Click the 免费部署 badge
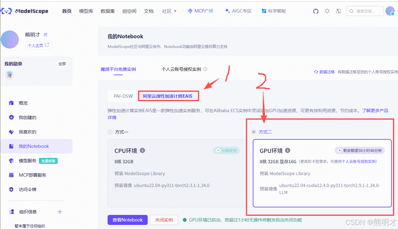This screenshot has height=229, width=398. 48,161
